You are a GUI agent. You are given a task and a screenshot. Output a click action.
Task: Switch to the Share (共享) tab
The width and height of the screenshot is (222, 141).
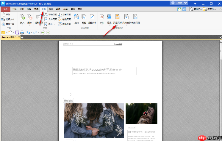click(65, 9)
